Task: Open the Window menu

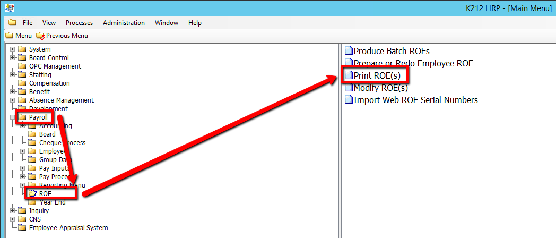Action: pos(167,23)
